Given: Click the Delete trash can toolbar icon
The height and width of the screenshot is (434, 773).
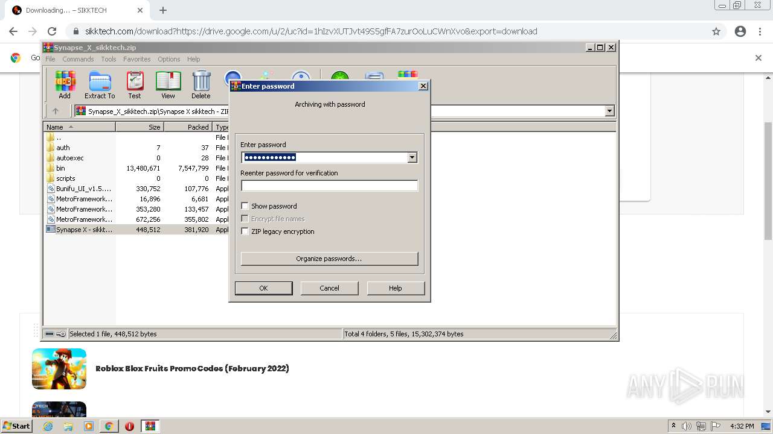Looking at the screenshot, I should [x=201, y=84].
